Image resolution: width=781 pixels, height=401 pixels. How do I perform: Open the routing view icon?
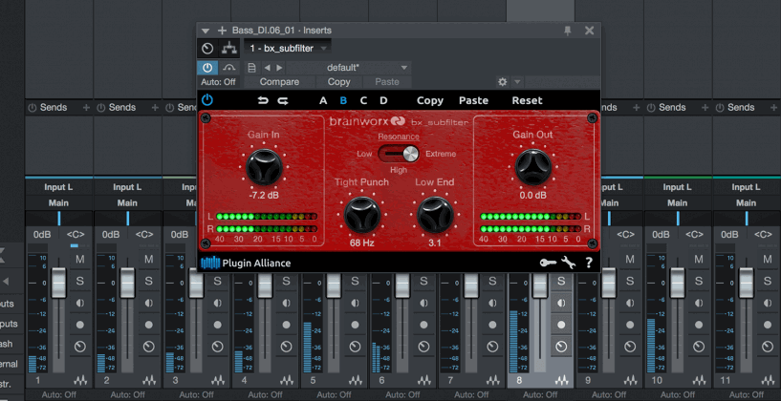(x=229, y=49)
